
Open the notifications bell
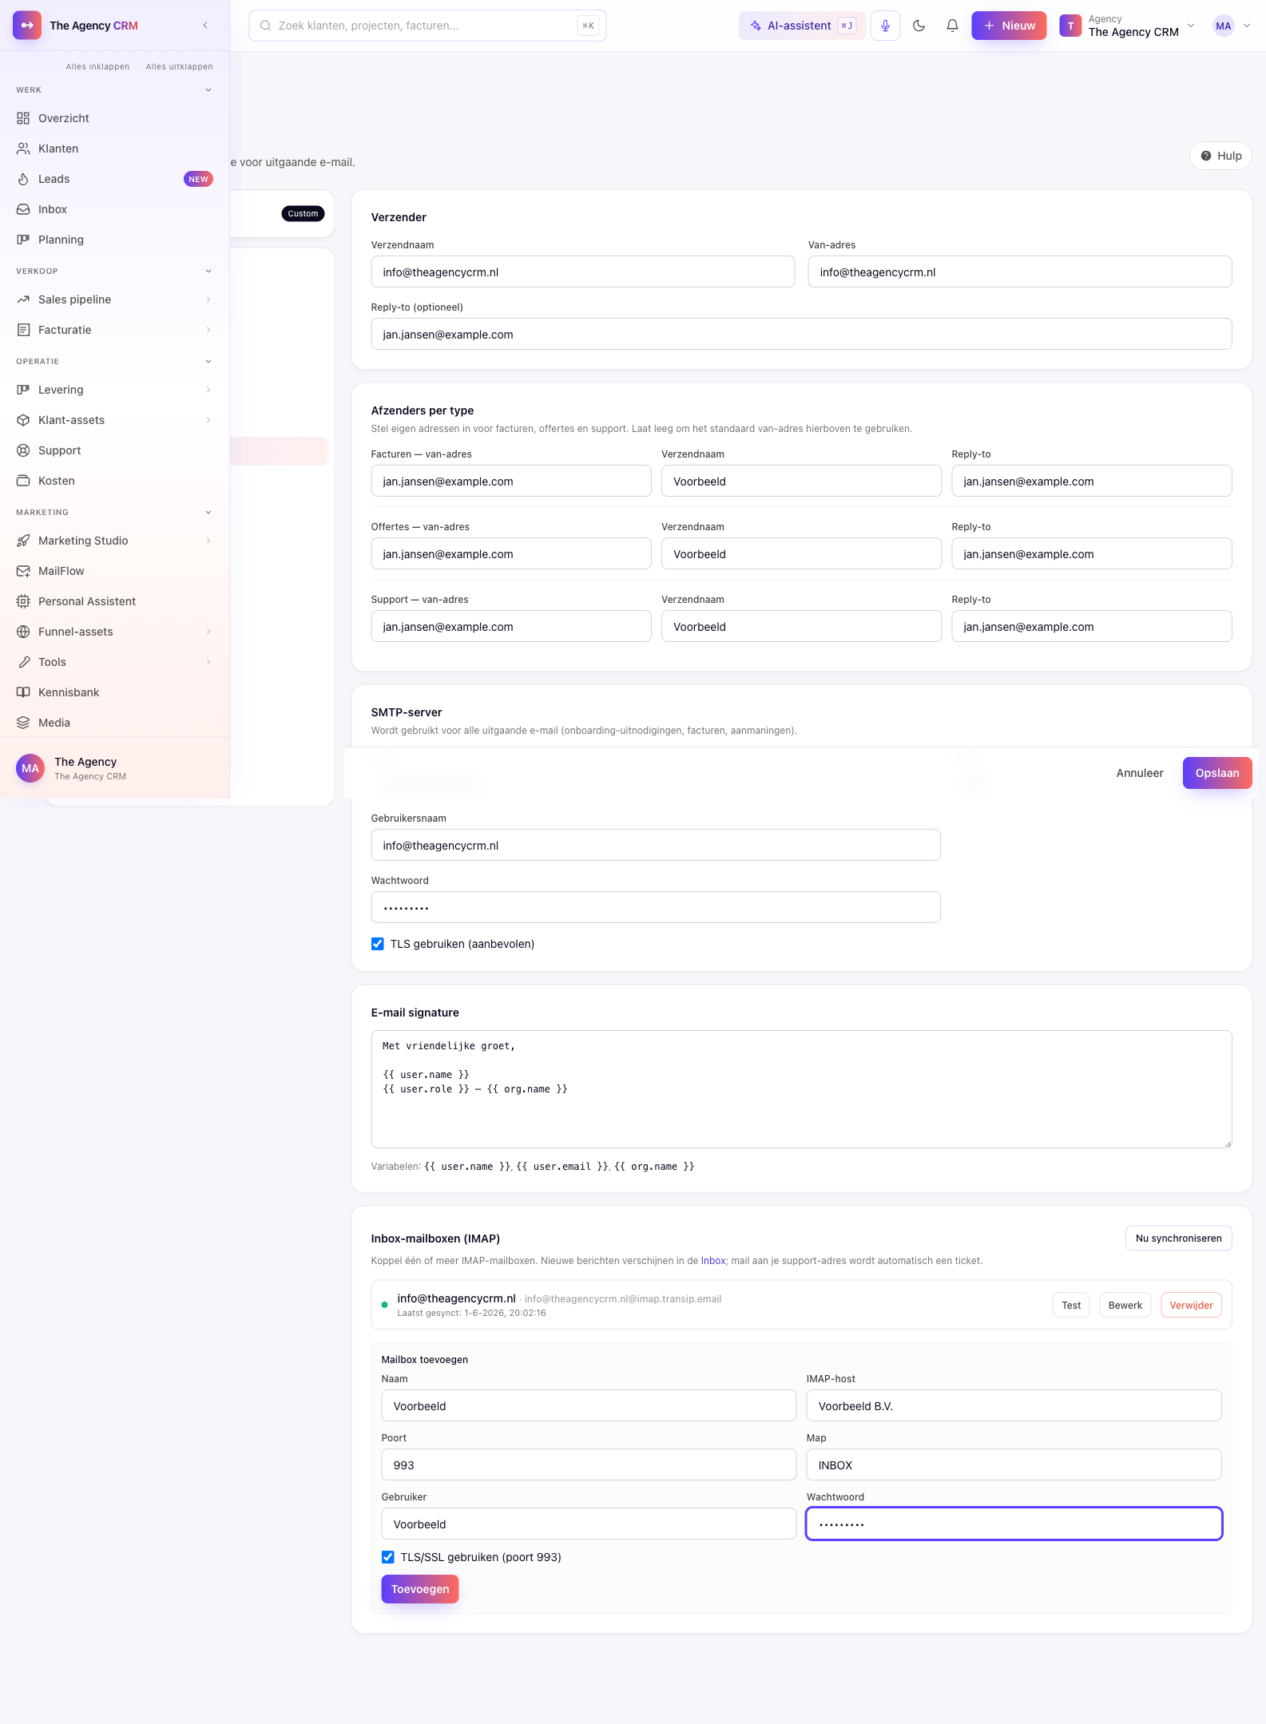tap(952, 26)
